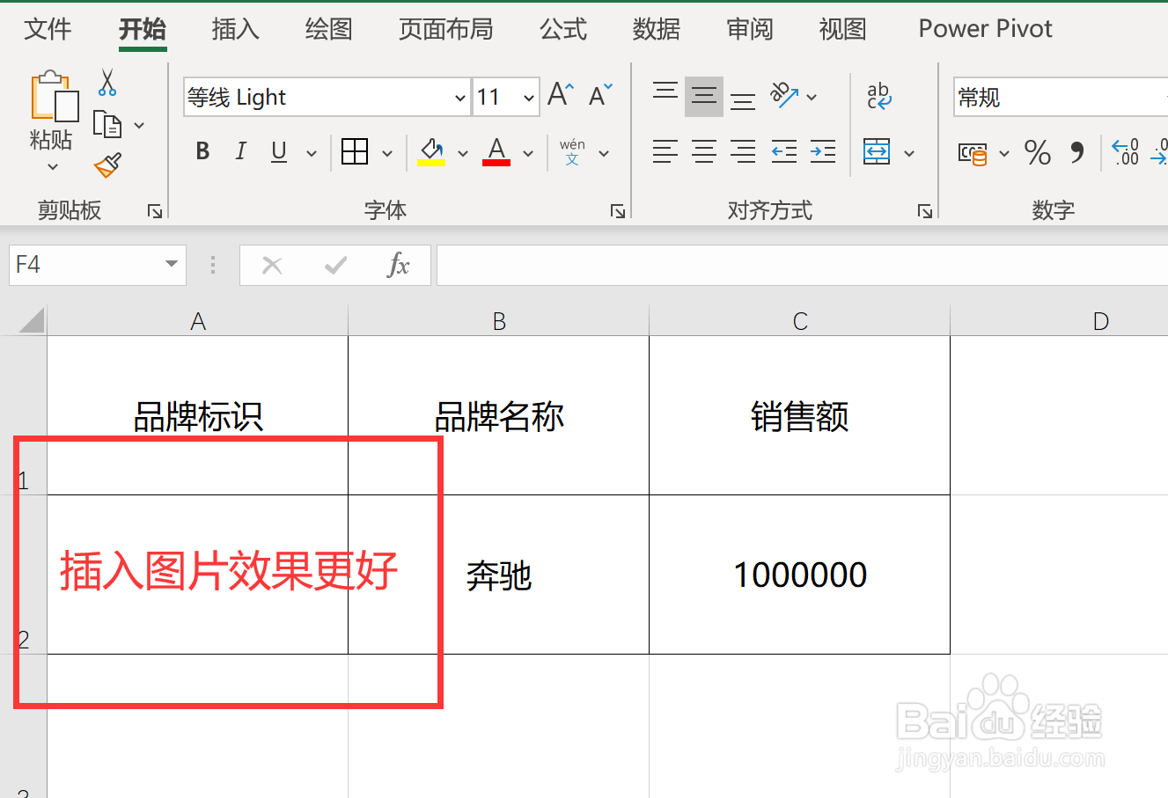Click the Insert Function (fx) icon
Image resolution: width=1168 pixels, height=798 pixels.
pyautogui.click(x=399, y=265)
